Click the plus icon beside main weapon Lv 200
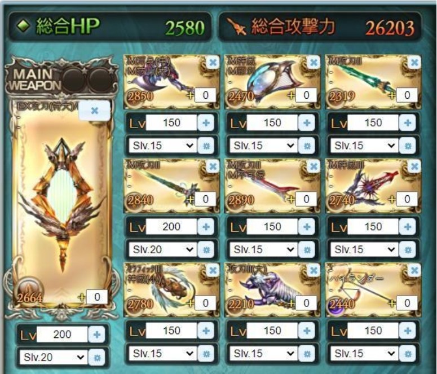The height and width of the screenshot is (374, 437). point(97,334)
